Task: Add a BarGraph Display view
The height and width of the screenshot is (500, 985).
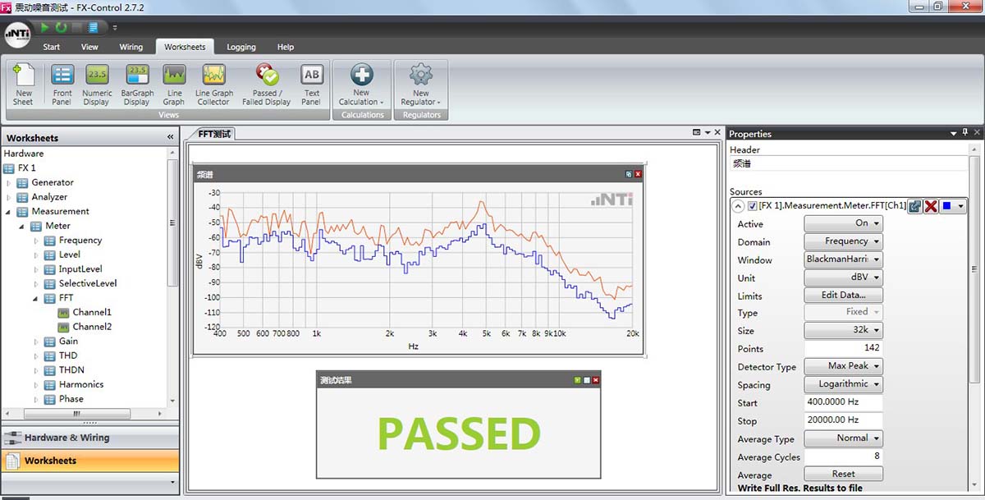Action: (x=137, y=85)
